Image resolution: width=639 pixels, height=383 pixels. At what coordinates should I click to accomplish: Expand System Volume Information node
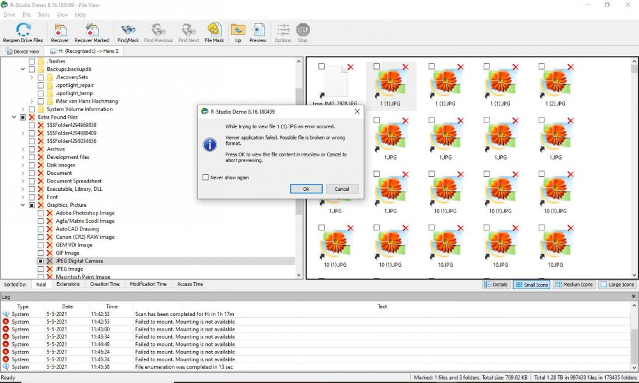(23, 109)
